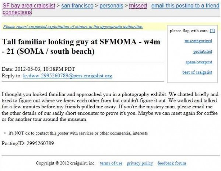Click the PostingID number 2995260789
Screen dimensions: 221x171
click(x=40, y=143)
